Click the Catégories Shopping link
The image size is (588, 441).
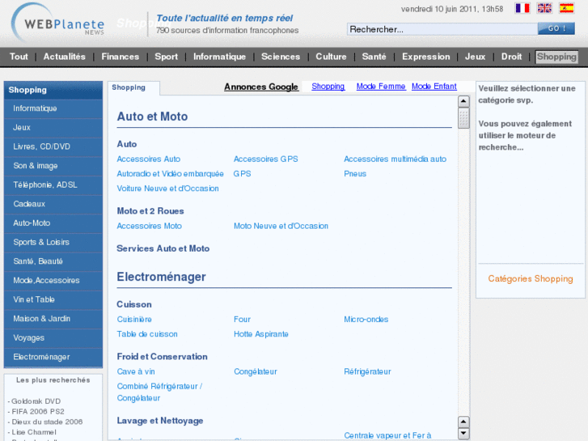click(x=531, y=279)
